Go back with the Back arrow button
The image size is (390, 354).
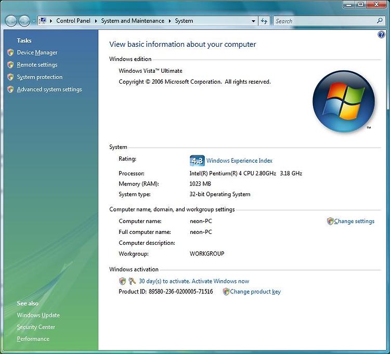[x=11, y=21]
